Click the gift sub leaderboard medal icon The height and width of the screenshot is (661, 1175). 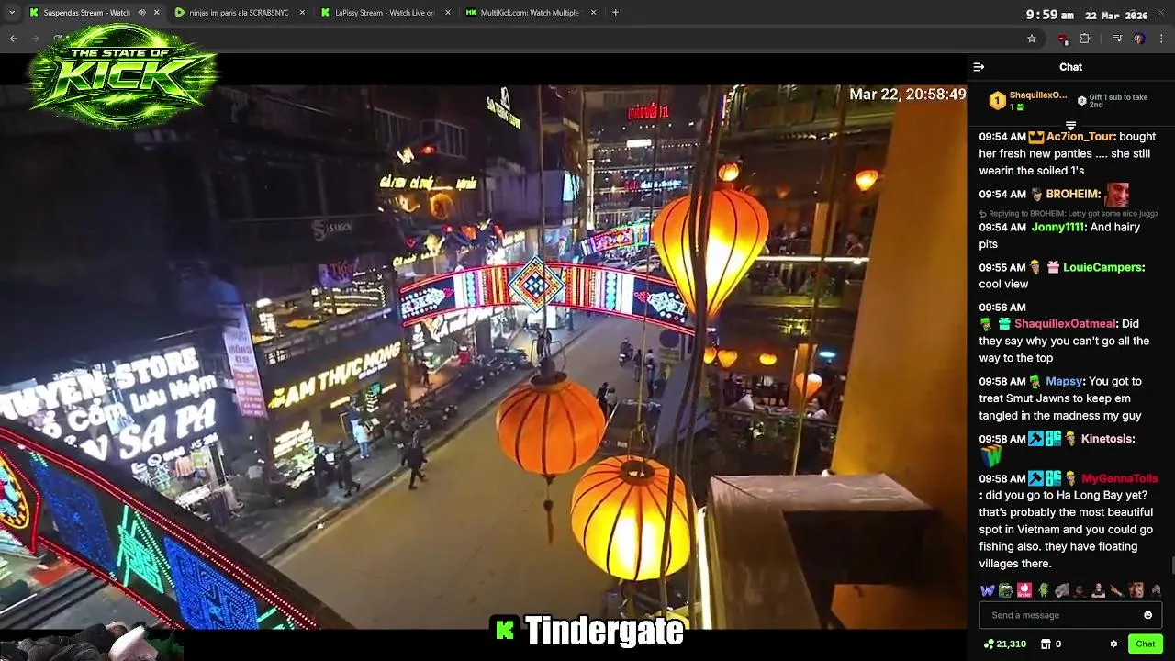tap(997, 101)
